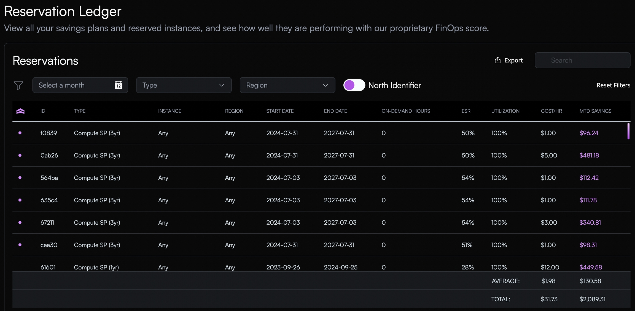The width and height of the screenshot is (635, 311).
Task: Click Reset Filters
Action: (x=613, y=85)
